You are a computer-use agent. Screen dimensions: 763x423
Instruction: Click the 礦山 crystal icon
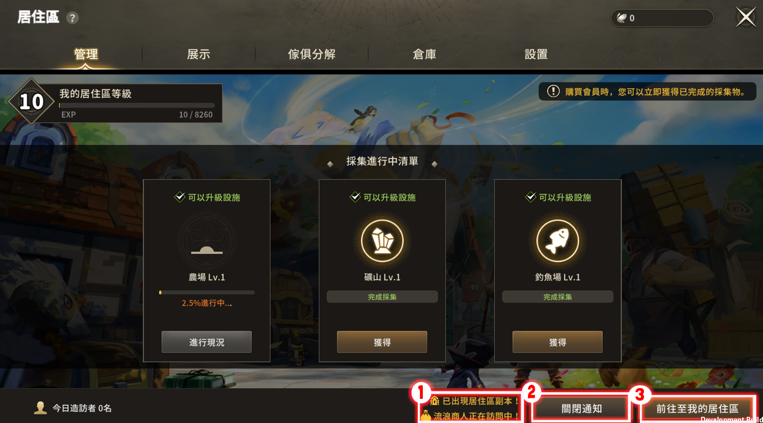[x=382, y=240]
